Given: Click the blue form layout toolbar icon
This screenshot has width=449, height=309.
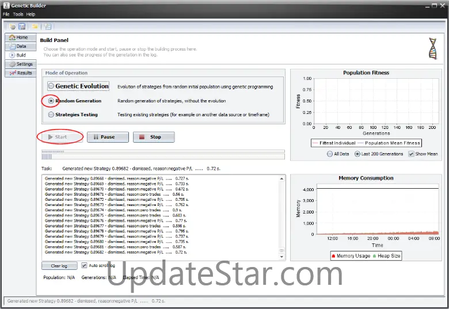Looking at the screenshot, I should click(48, 26).
